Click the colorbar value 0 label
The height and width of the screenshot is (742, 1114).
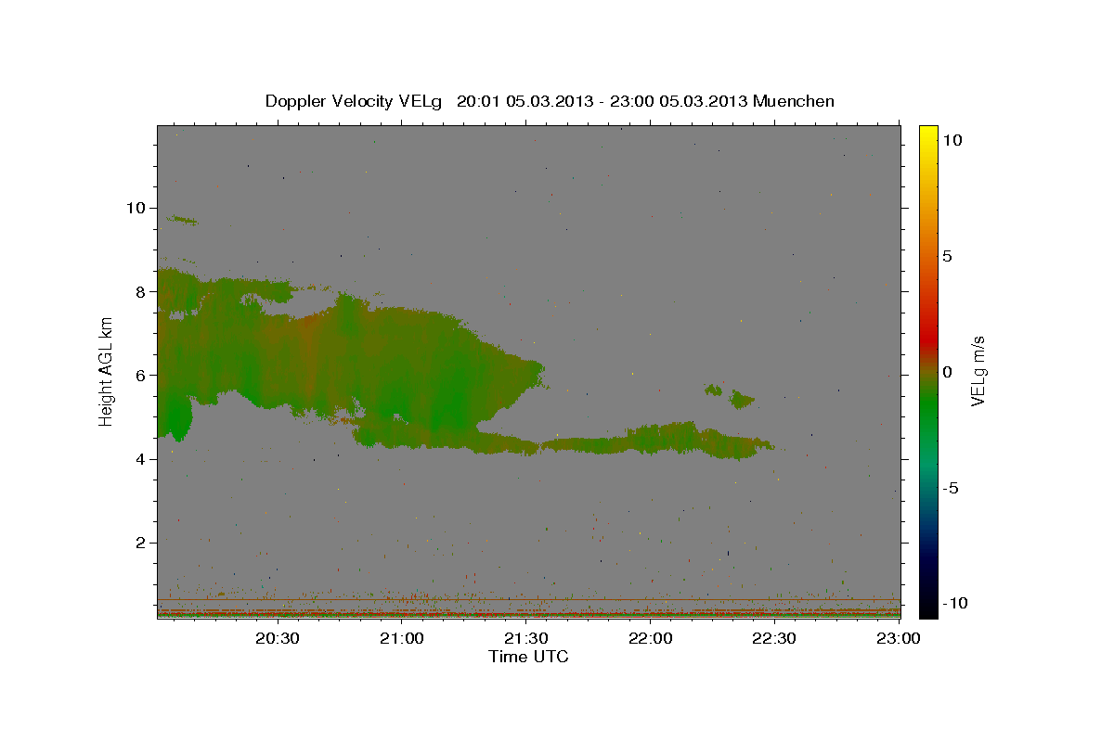pyautogui.click(x=947, y=372)
